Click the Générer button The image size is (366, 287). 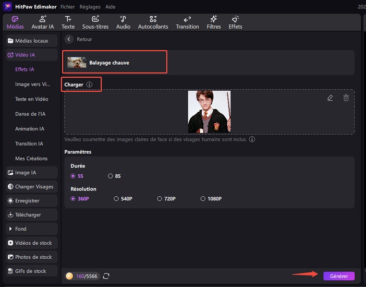coord(339,276)
